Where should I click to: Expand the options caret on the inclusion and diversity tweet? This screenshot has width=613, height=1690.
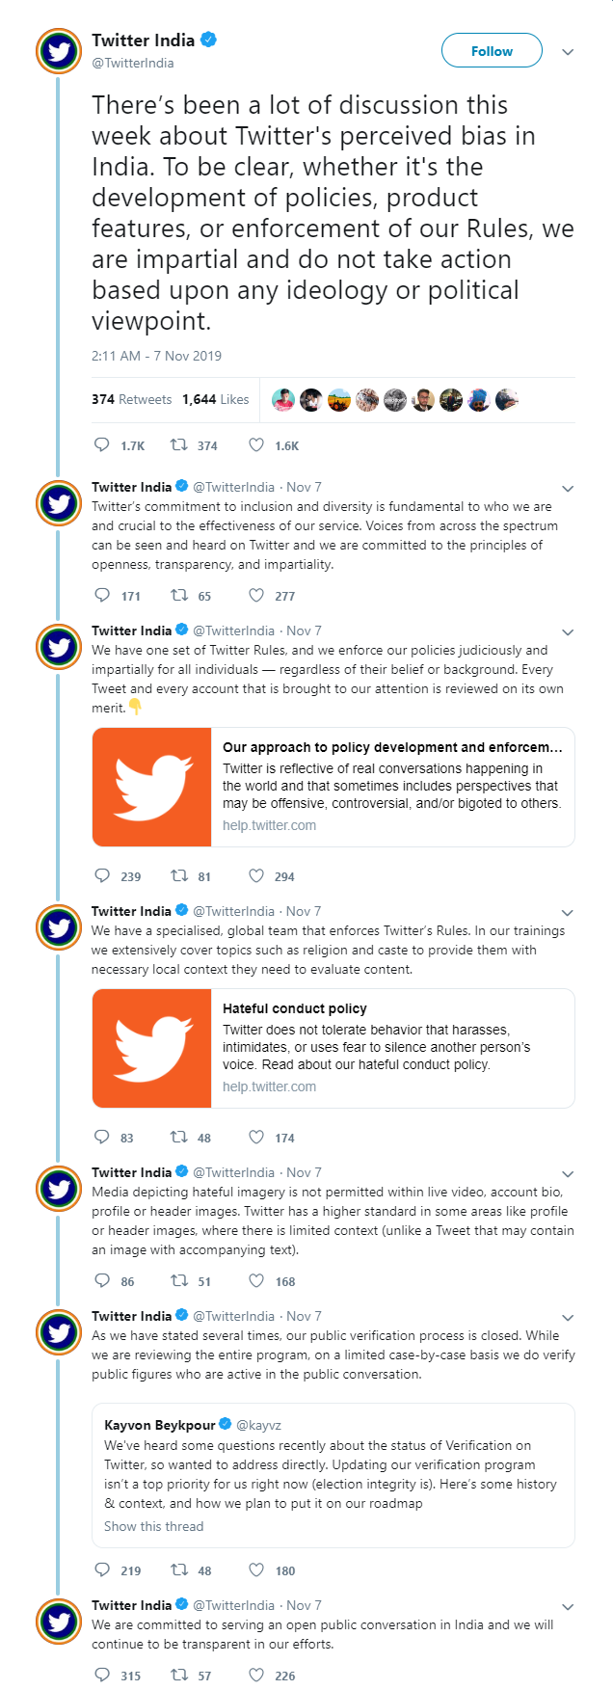[x=568, y=488]
